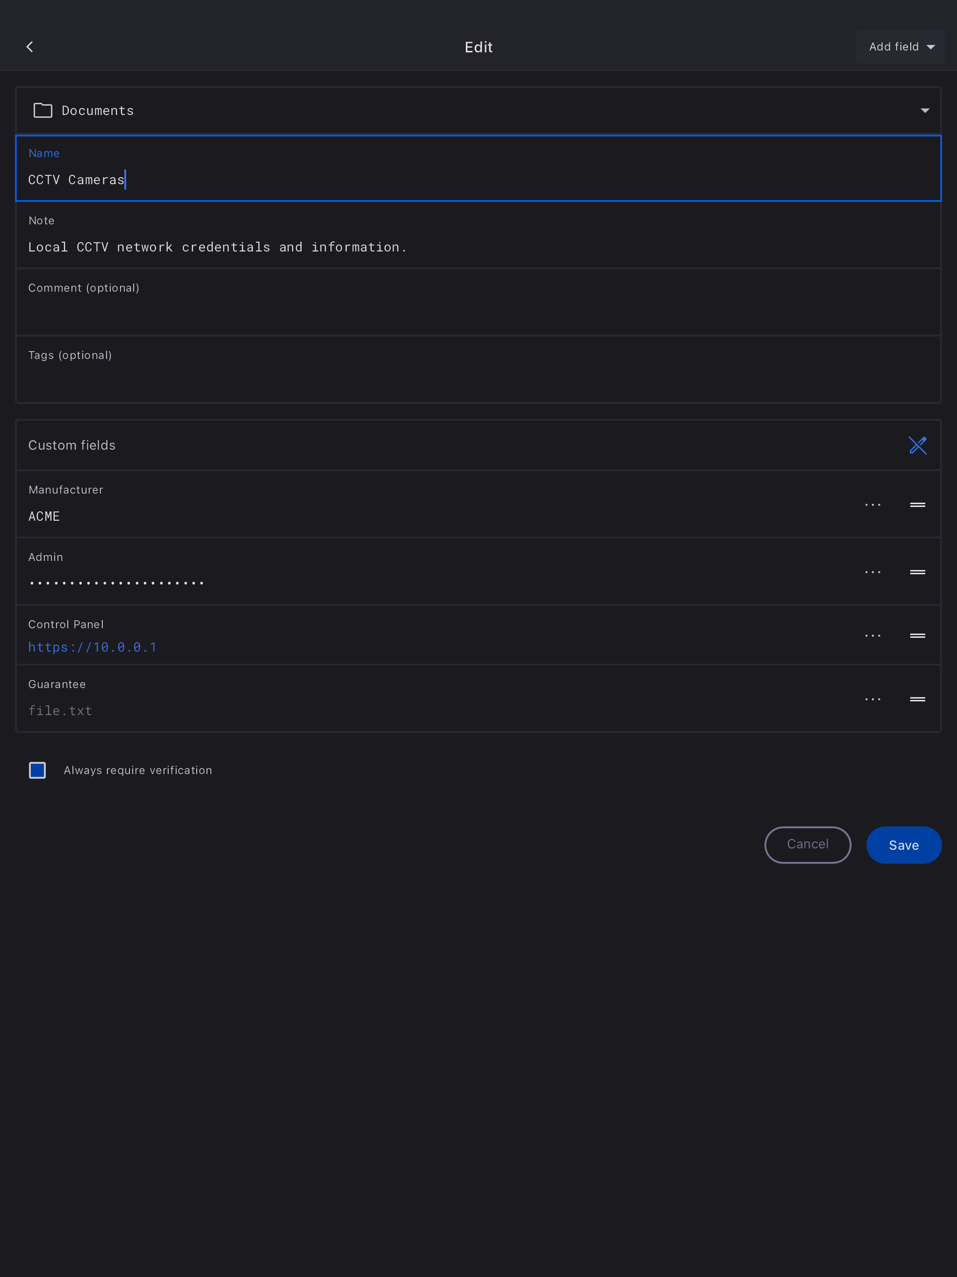957x1277 pixels.
Task: Grab the Admin field reorder handle
Action: click(917, 572)
